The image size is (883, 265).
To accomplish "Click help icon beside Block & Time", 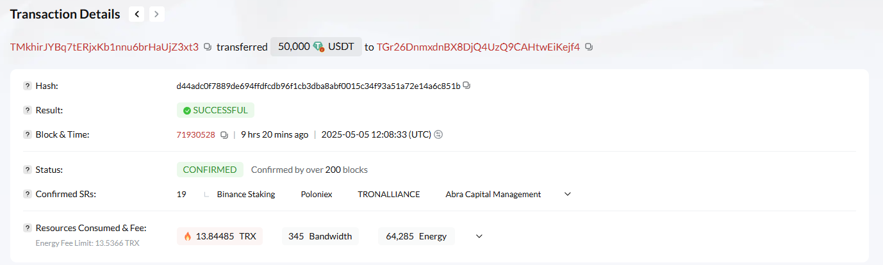I will point(28,134).
